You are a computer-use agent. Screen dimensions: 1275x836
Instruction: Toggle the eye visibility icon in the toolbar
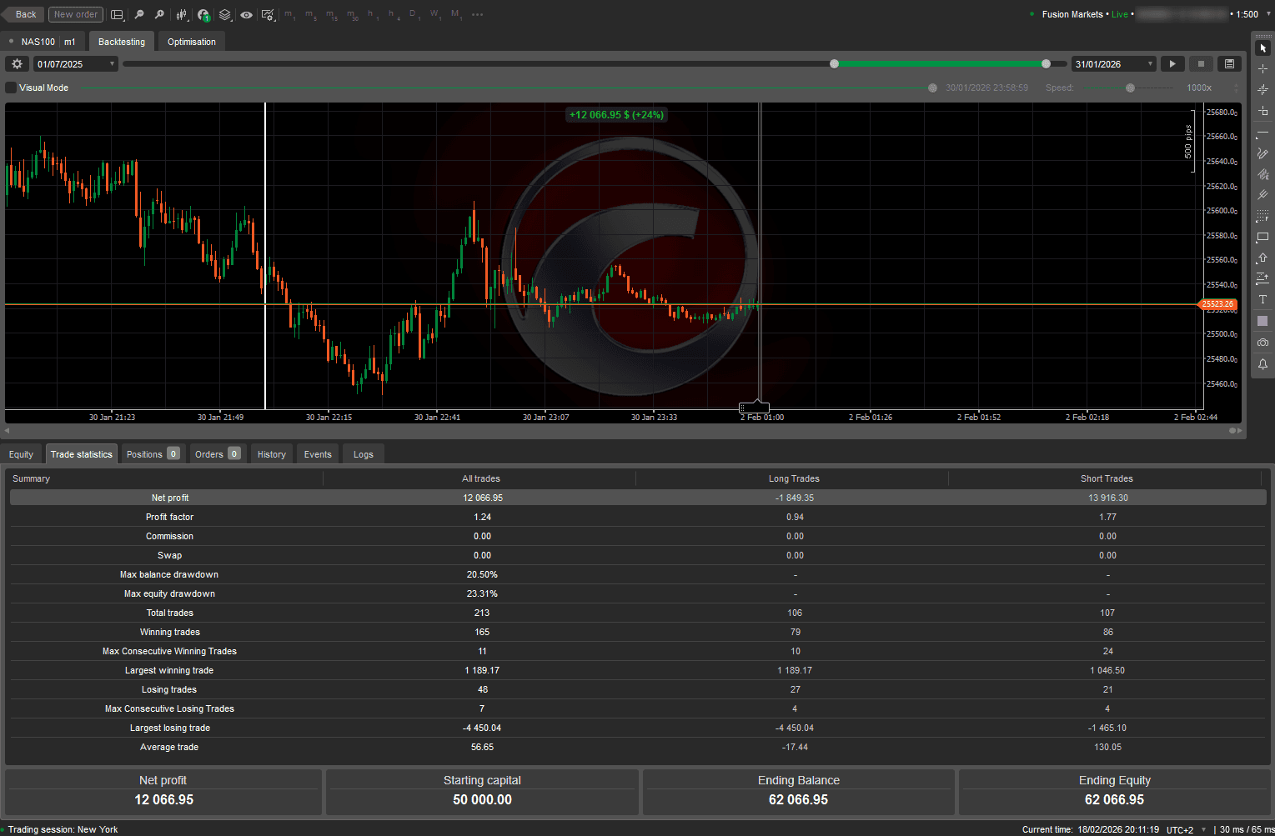tap(246, 14)
